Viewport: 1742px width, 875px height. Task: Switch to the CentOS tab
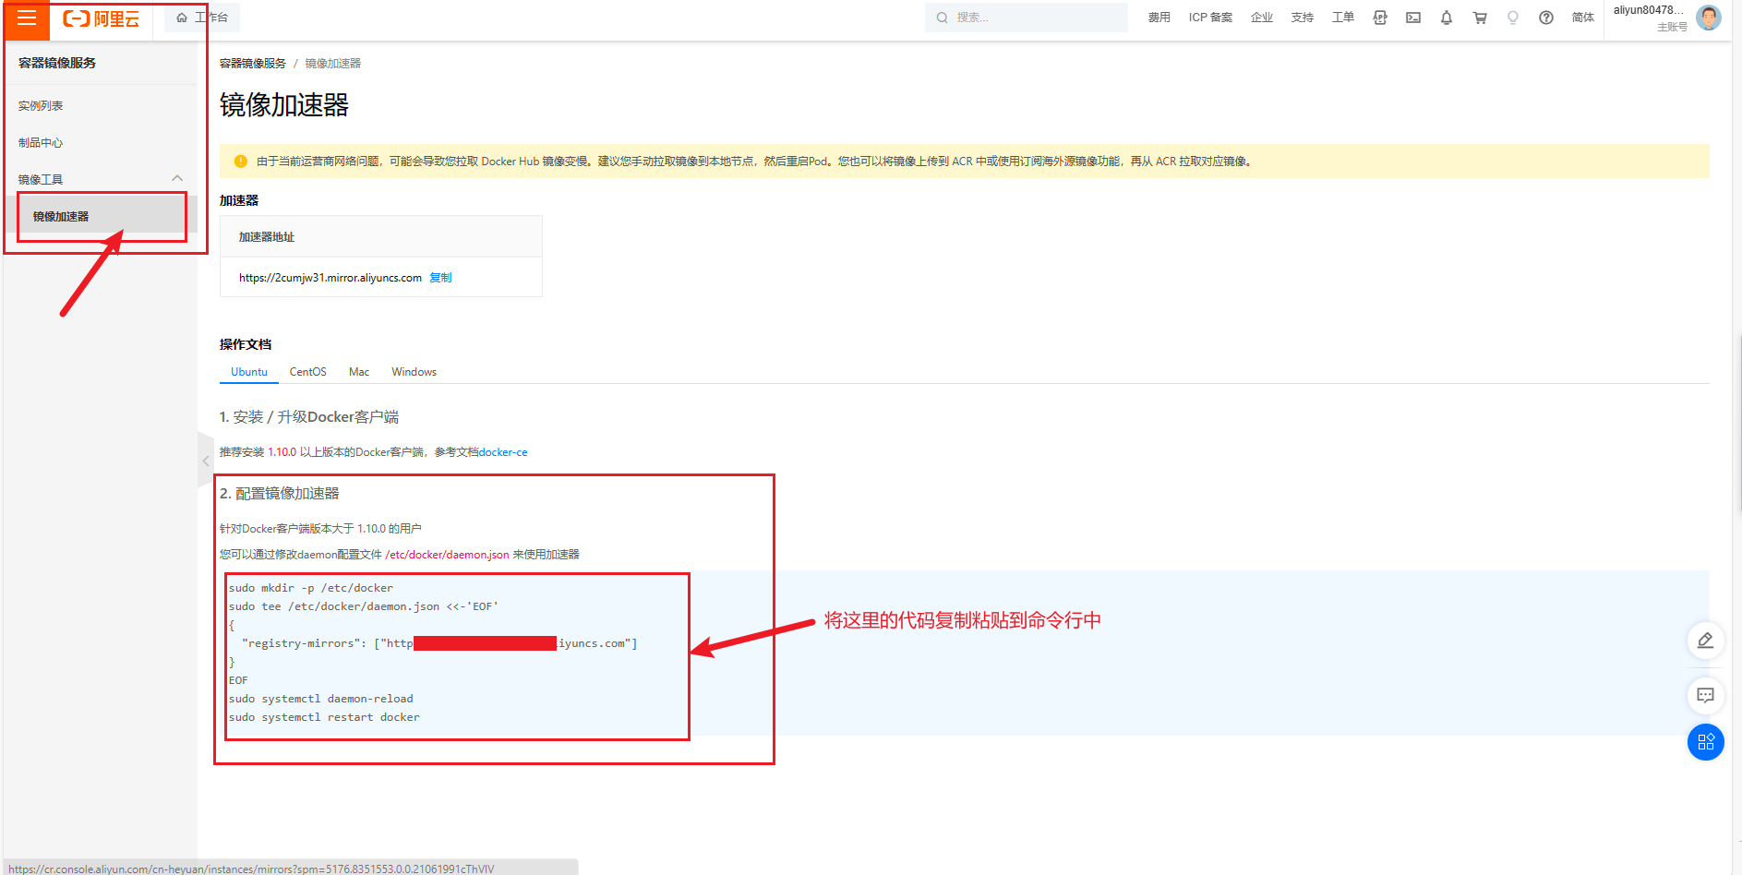pyautogui.click(x=307, y=372)
